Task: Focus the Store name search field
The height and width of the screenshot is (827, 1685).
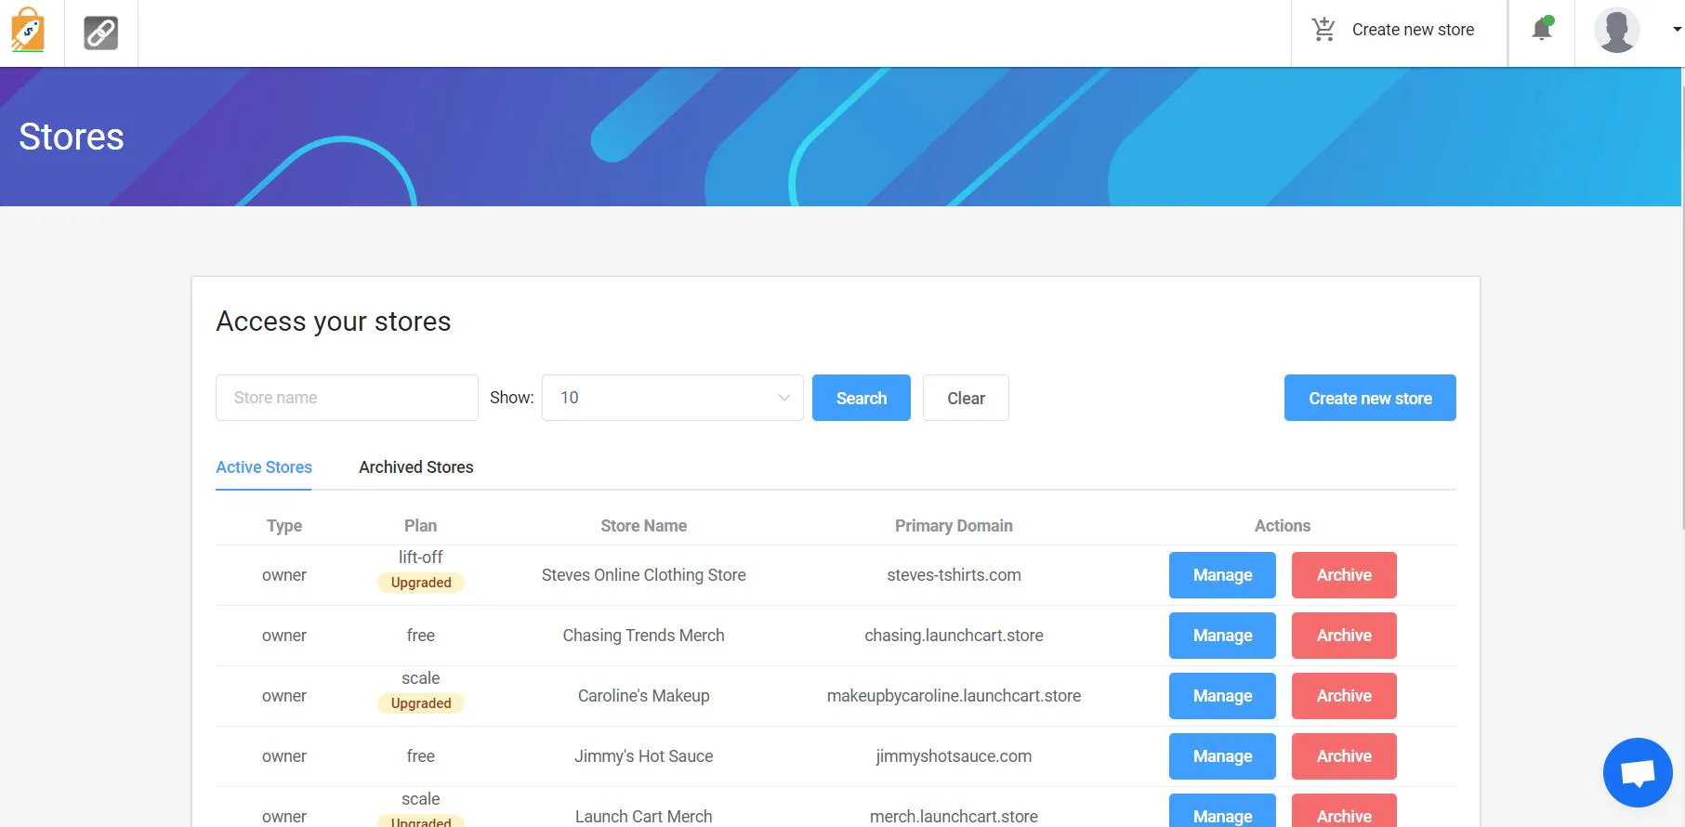Action: pos(347,398)
